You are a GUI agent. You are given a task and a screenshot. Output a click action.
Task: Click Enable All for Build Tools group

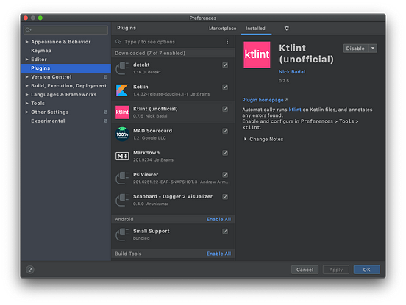click(x=218, y=254)
